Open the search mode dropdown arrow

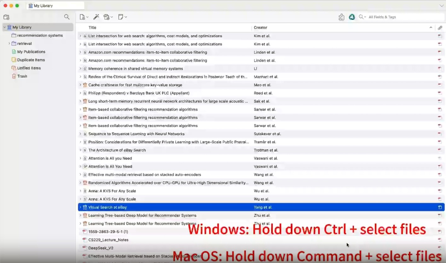362,17
